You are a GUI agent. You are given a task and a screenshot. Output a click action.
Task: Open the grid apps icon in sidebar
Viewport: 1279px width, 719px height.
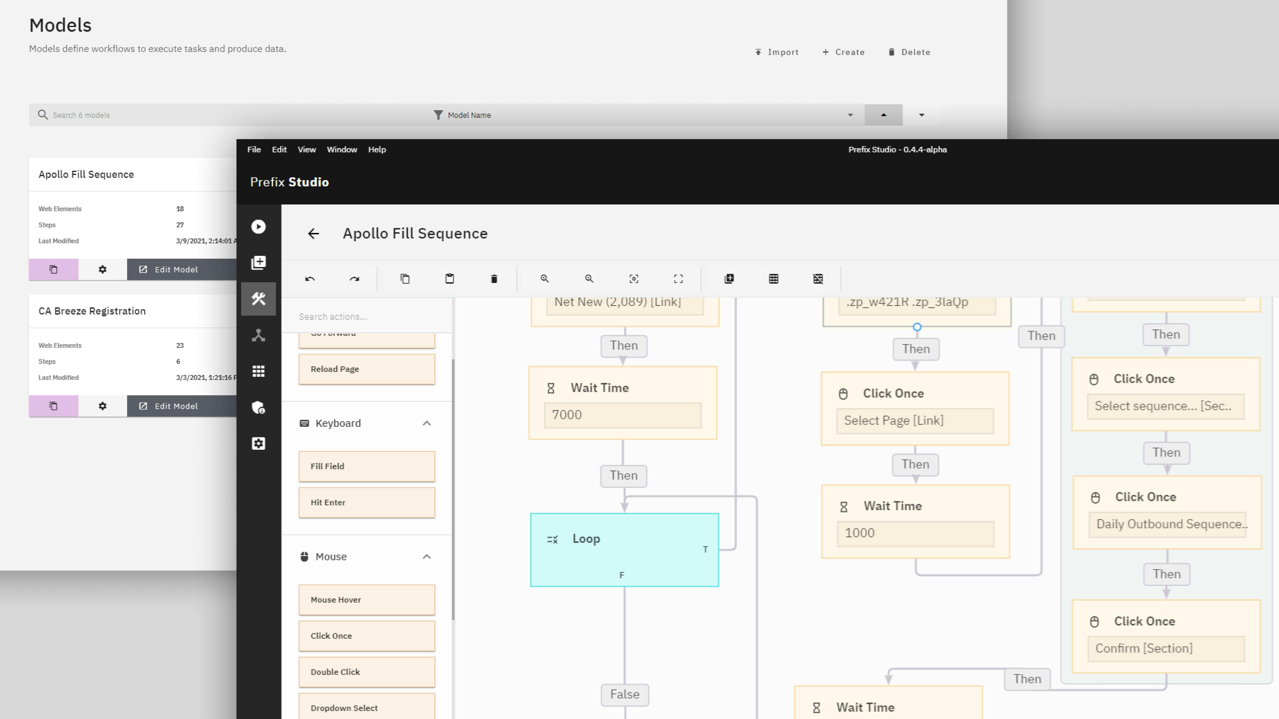click(258, 371)
